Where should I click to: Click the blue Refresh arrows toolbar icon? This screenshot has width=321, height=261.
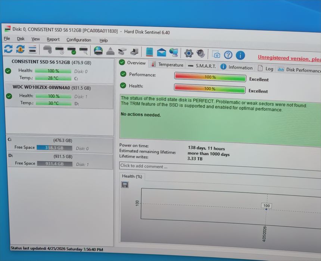coord(8,49)
